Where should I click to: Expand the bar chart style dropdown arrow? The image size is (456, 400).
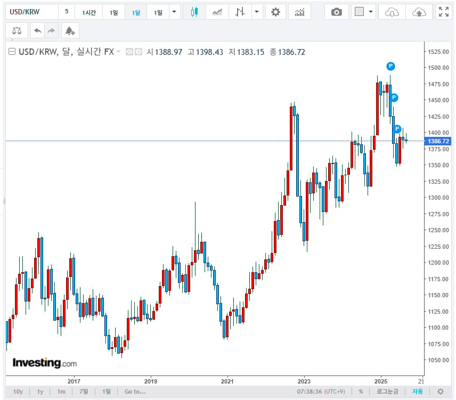pyautogui.click(x=257, y=12)
